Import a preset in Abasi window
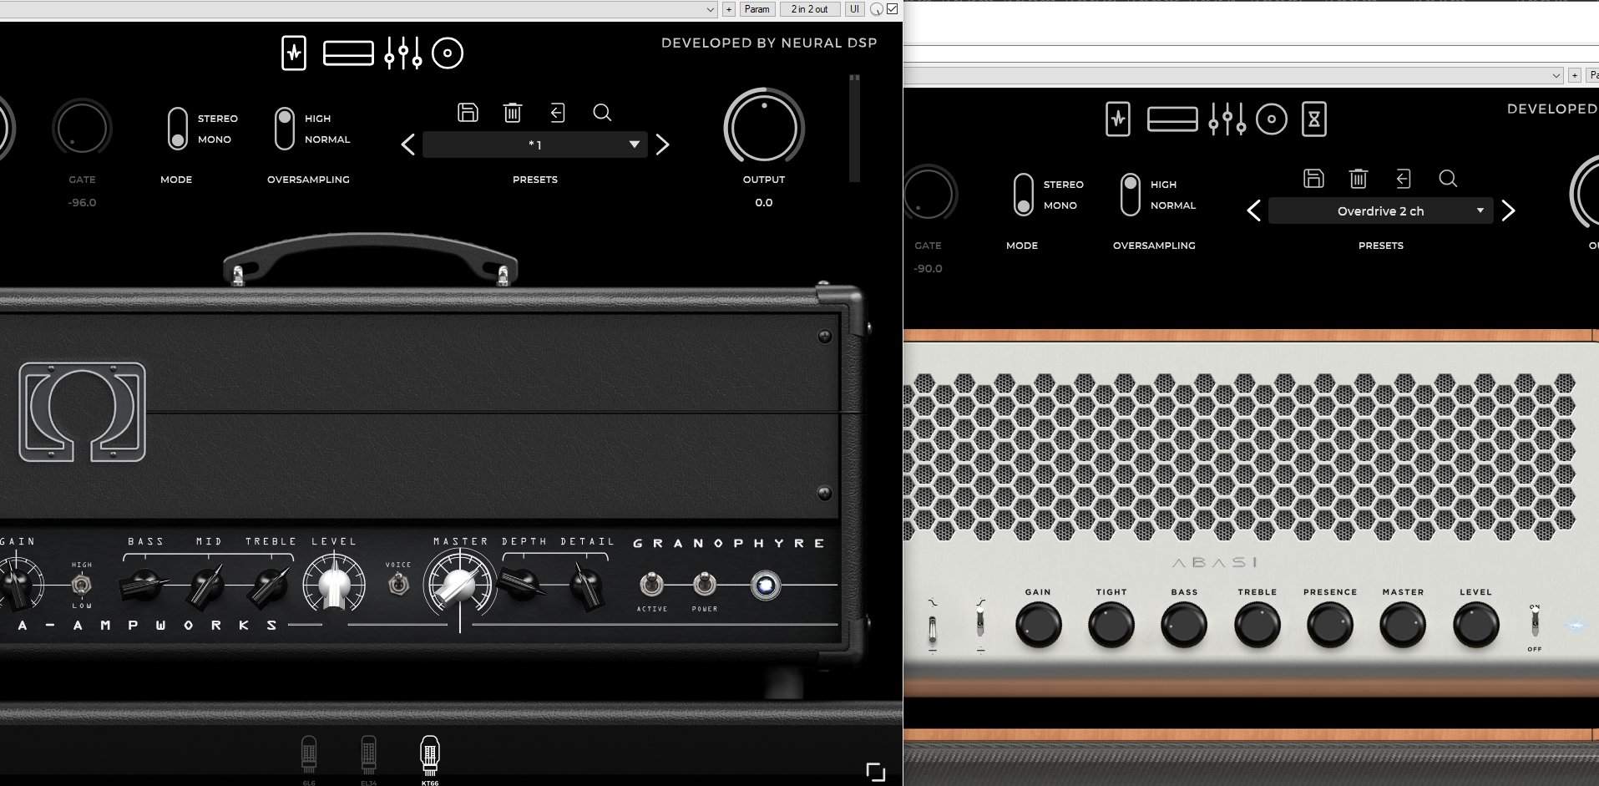 [1403, 178]
